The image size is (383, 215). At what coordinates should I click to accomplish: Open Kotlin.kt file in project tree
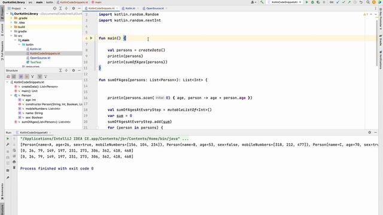(35, 49)
